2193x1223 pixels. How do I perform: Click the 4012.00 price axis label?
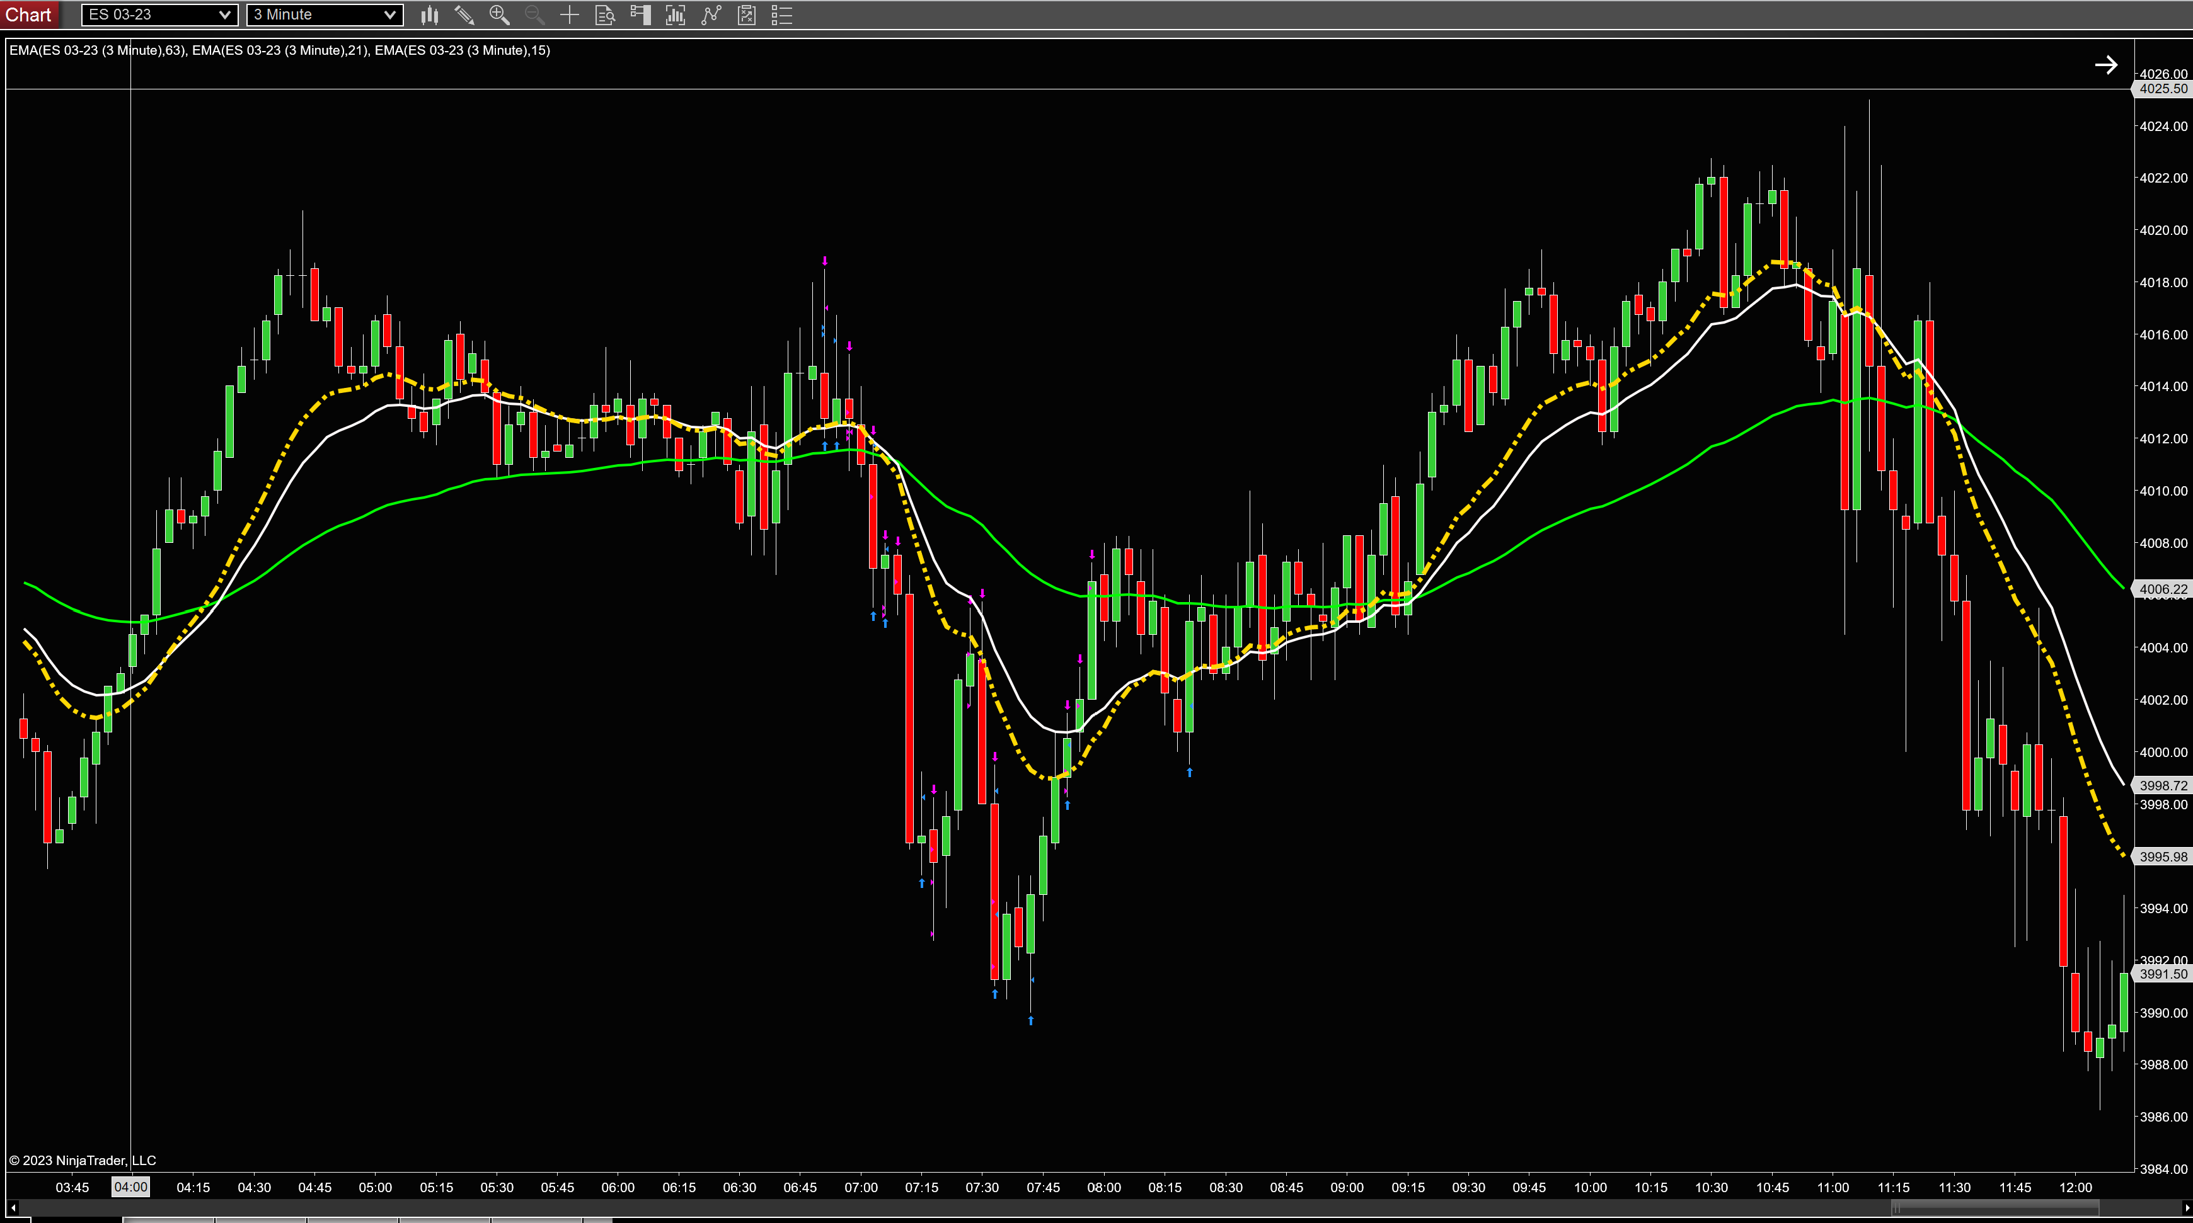pos(2163,439)
